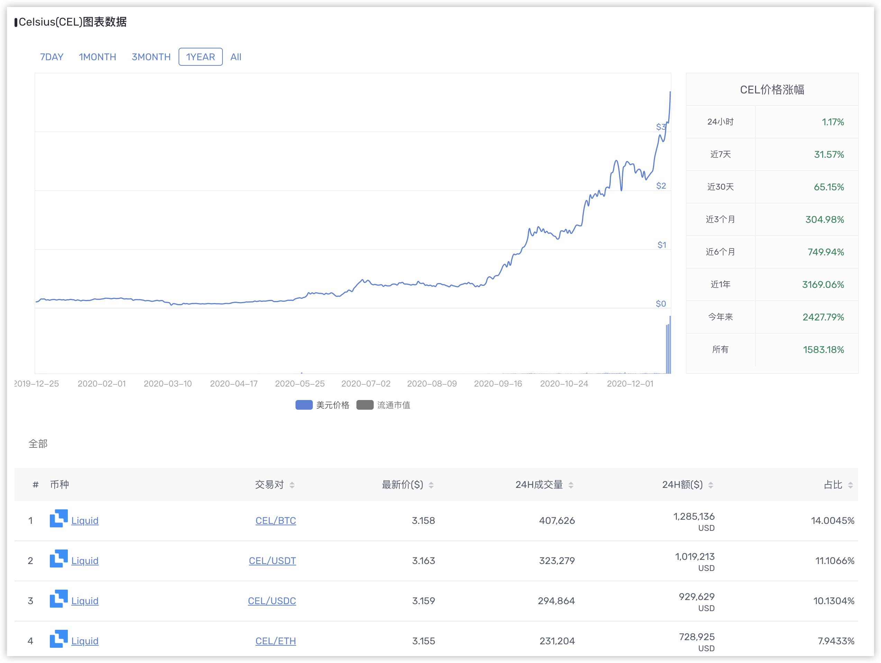Select the 3MONTH chart range tab
The image size is (881, 663).
(151, 57)
